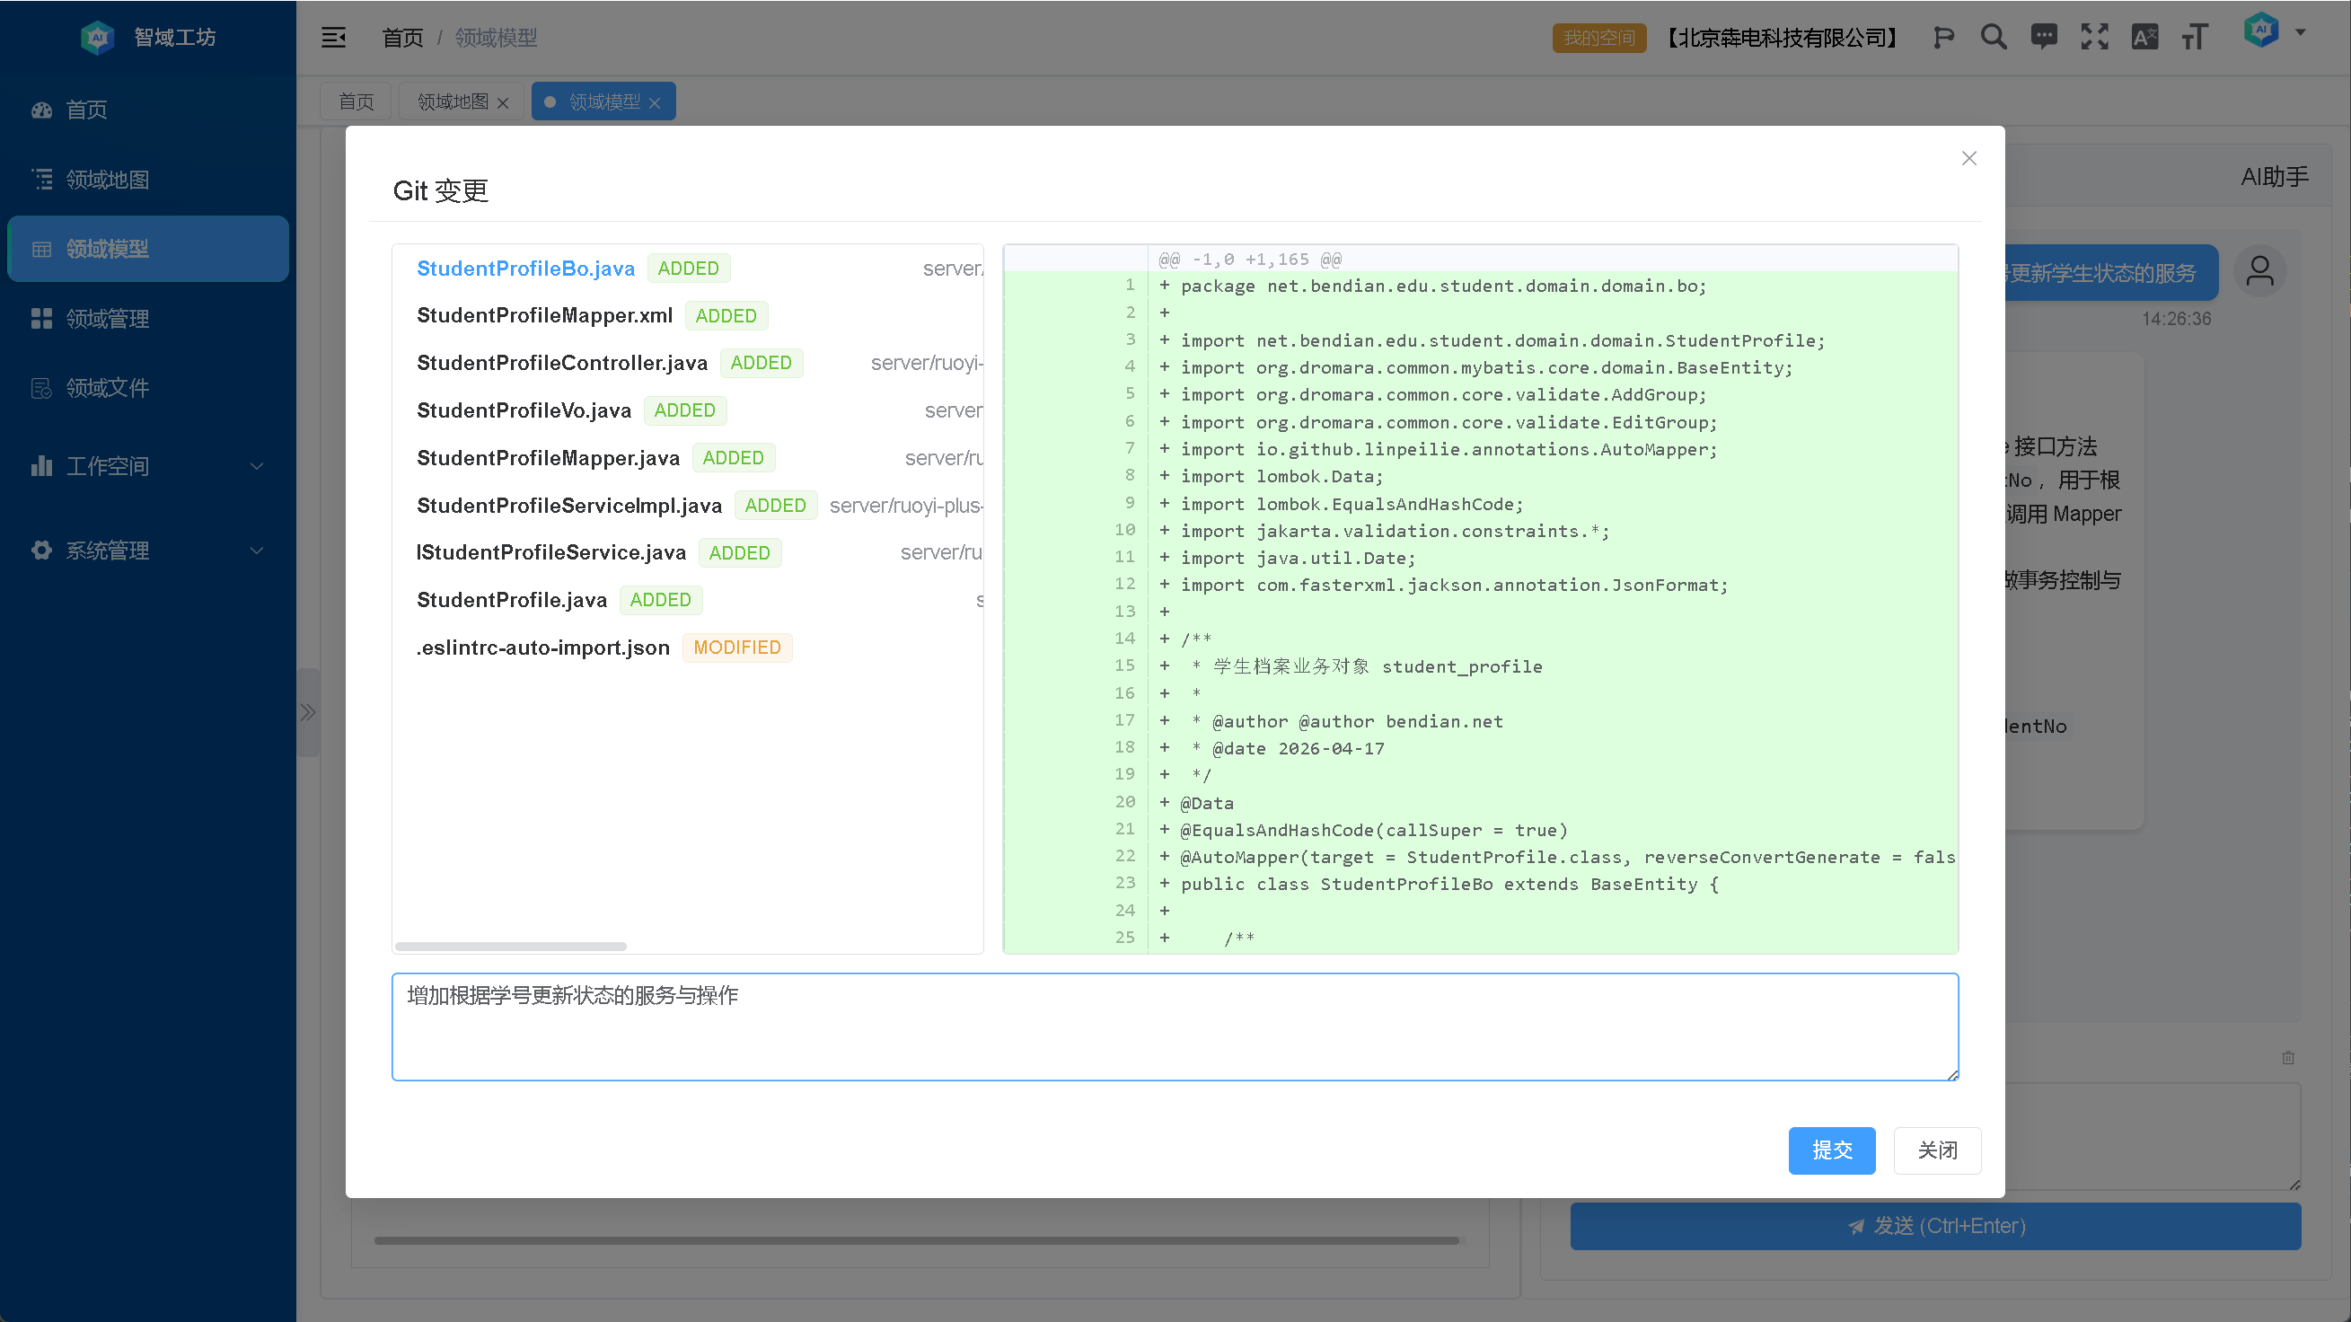Select .eslintrc-auto-import.json changed file
The height and width of the screenshot is (1322, 2351).
click(x=543, y=648)
